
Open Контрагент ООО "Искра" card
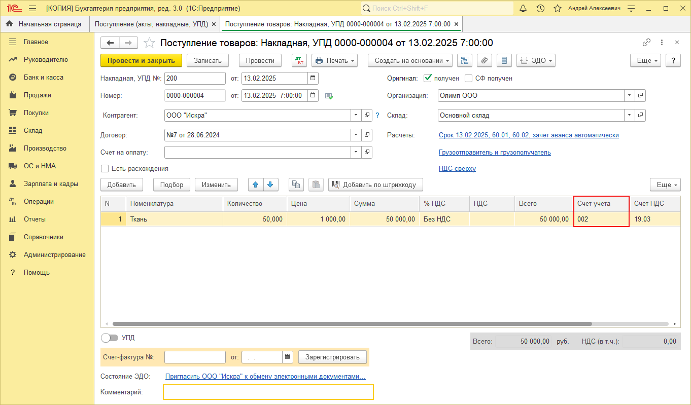pos(367,116)
